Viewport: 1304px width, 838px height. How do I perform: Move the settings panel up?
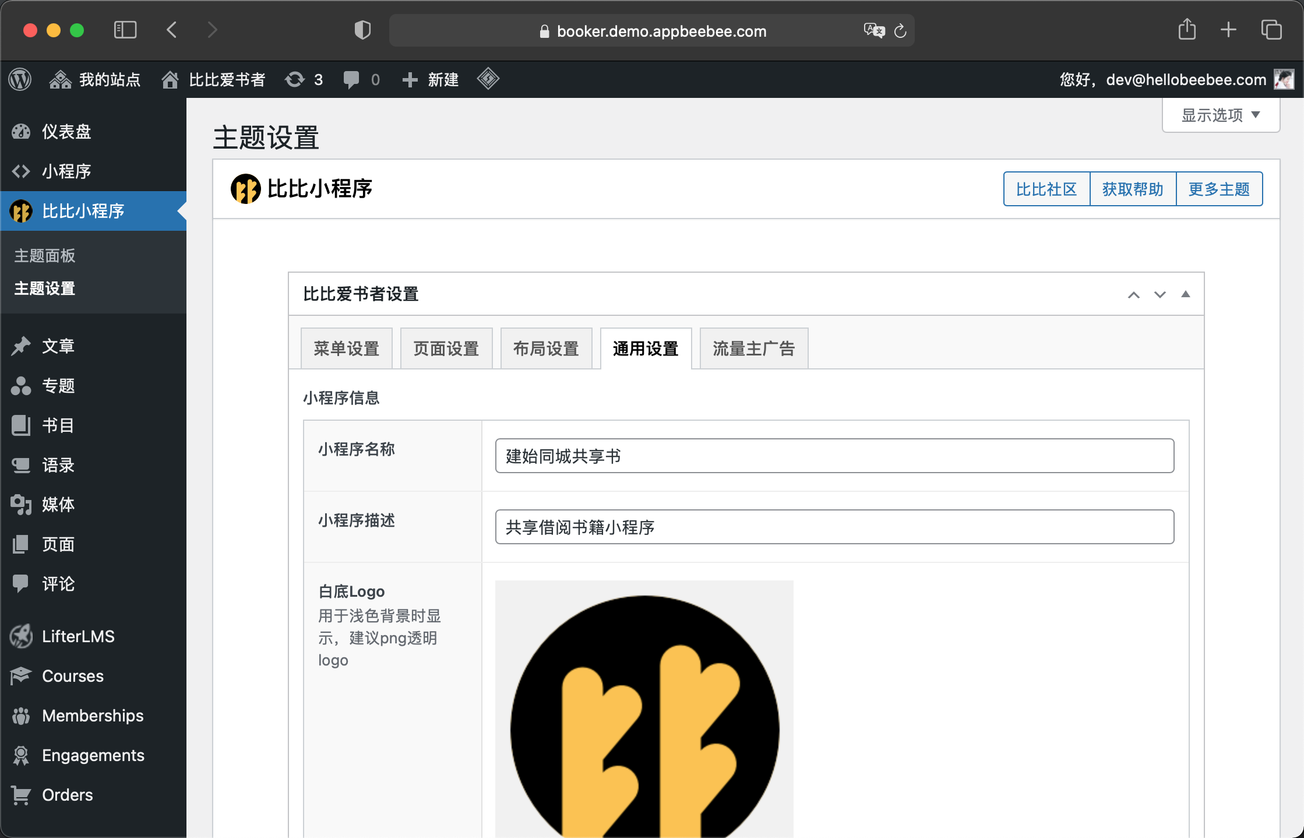(x=1133, y=295)
